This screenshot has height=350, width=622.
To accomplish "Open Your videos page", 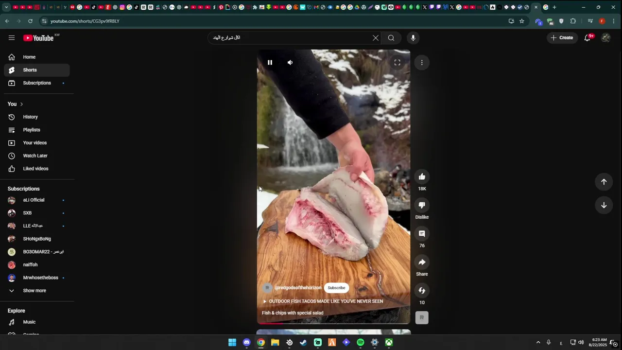I will click(x=37, y=143).
